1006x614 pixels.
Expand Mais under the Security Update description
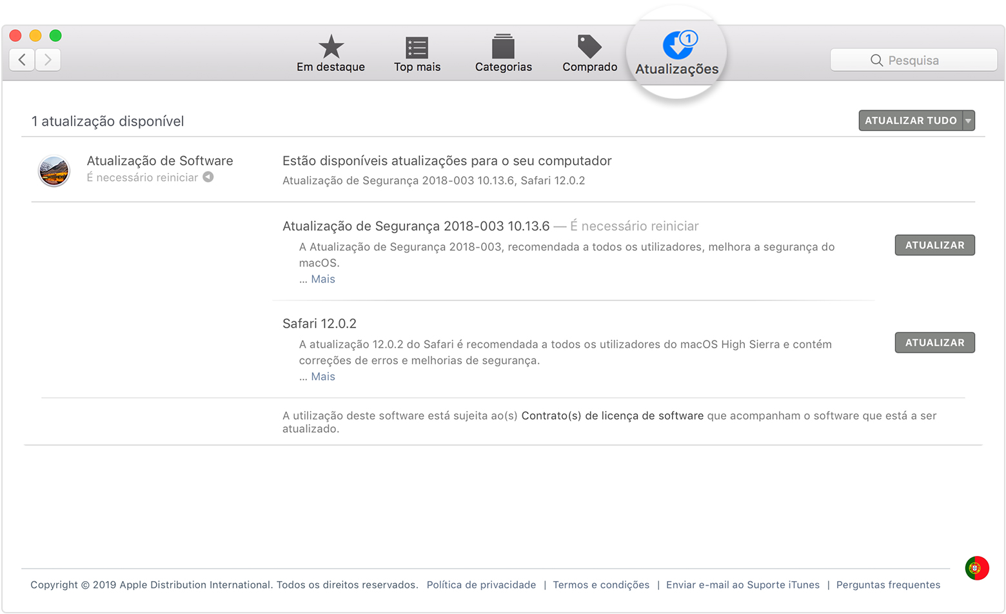coord(322,279)
